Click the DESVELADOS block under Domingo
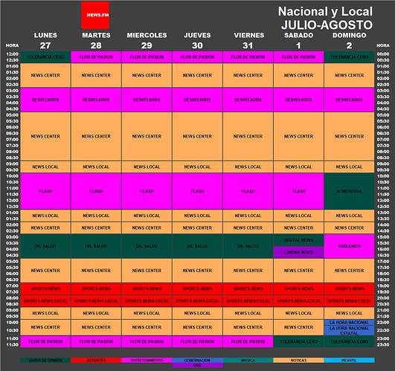 pos(349,100)
